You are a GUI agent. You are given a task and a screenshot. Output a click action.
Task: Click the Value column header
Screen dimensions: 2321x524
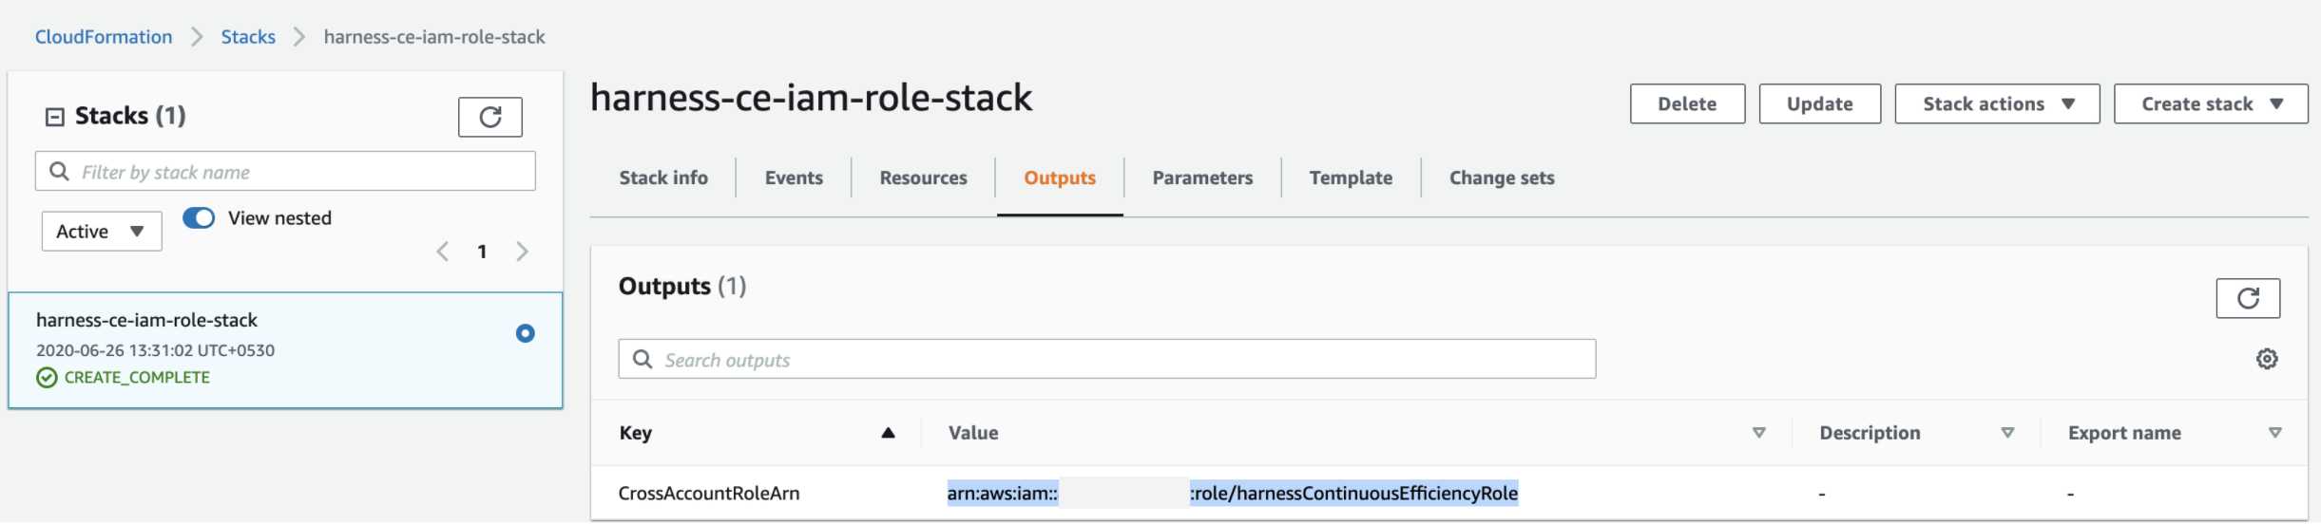click(973, 433)
